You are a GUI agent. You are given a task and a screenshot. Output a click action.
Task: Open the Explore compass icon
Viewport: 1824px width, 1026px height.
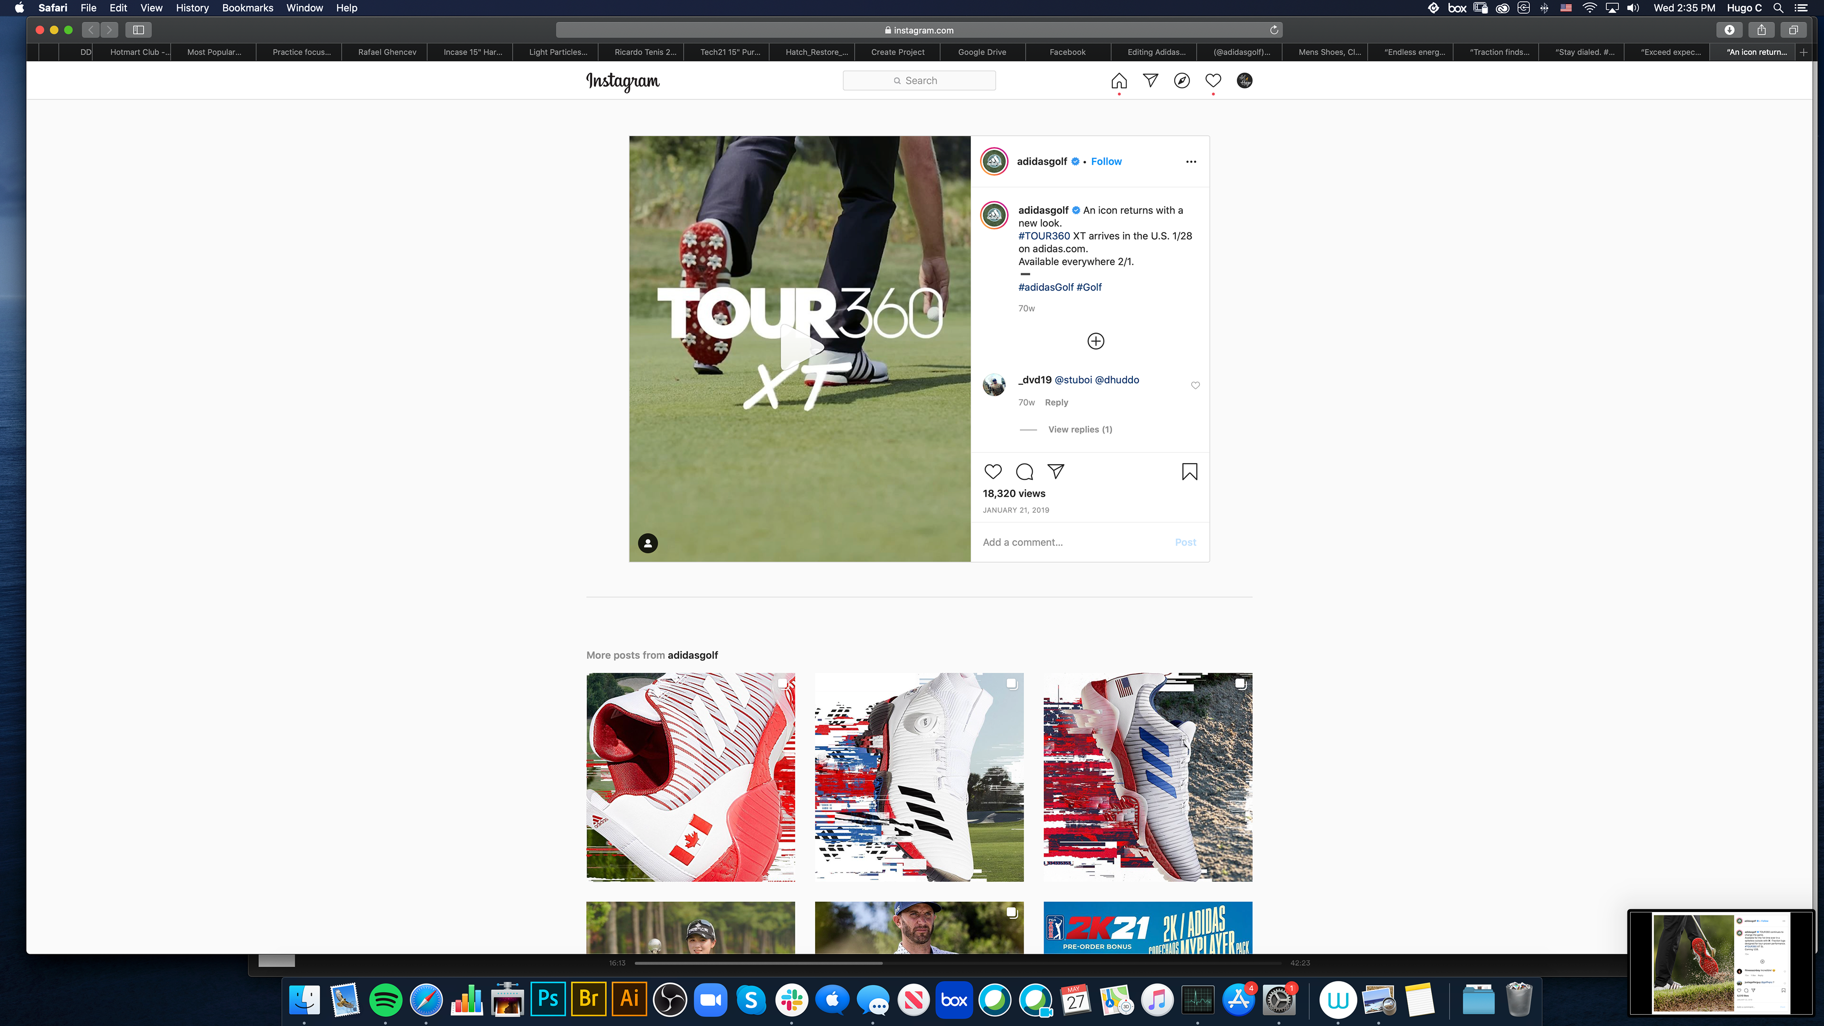coord(1182,81)
